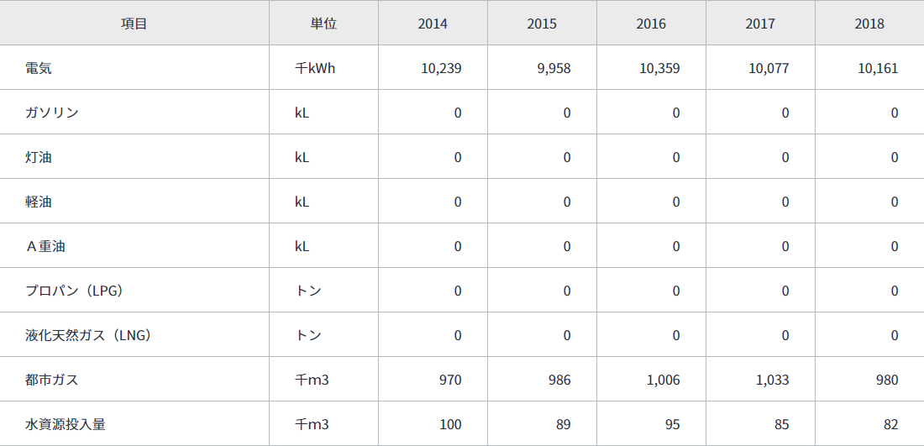Click the 液化天然ガス 2018 value 0
This screenshot has width=924, height=446.
coord(895,335)
